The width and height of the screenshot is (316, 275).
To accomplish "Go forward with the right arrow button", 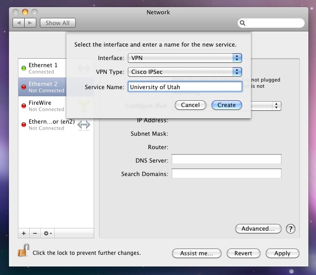I will point(30,23).
